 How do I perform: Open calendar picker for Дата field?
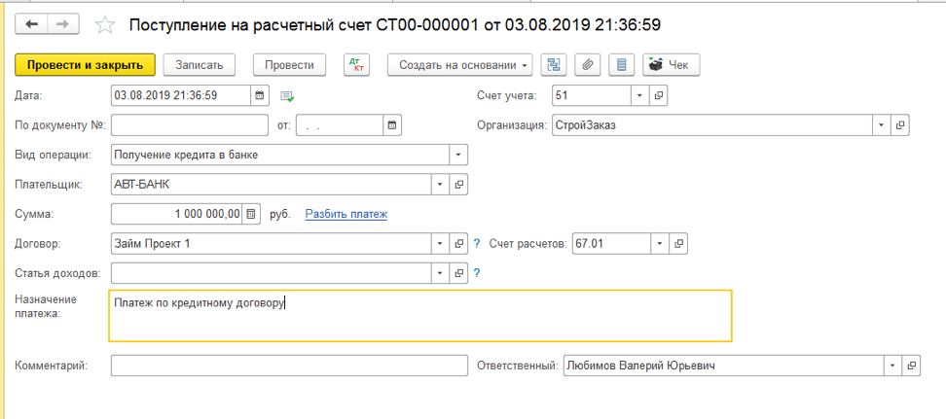point(260,95)
